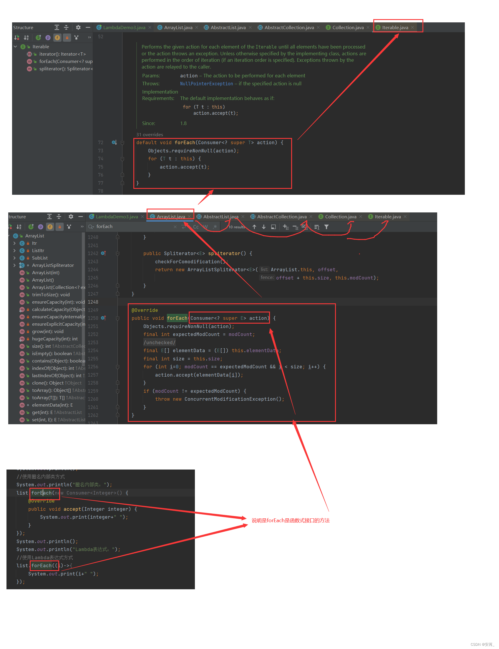
Task: Expand the ListItr class node
Action: point(14,251)
